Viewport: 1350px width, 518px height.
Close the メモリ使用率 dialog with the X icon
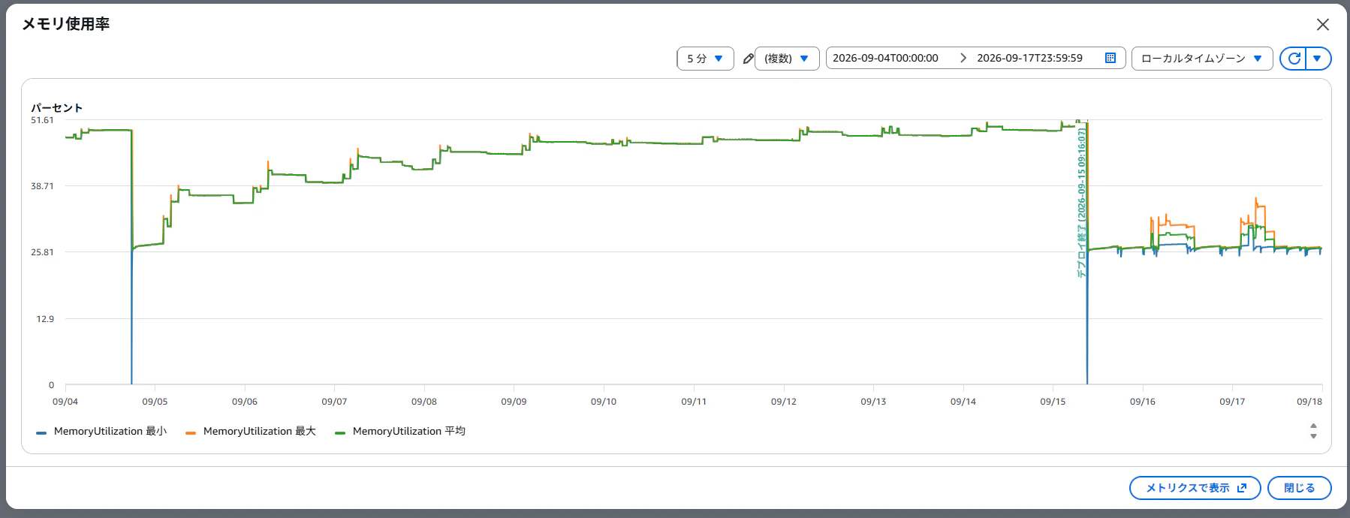1322,25
